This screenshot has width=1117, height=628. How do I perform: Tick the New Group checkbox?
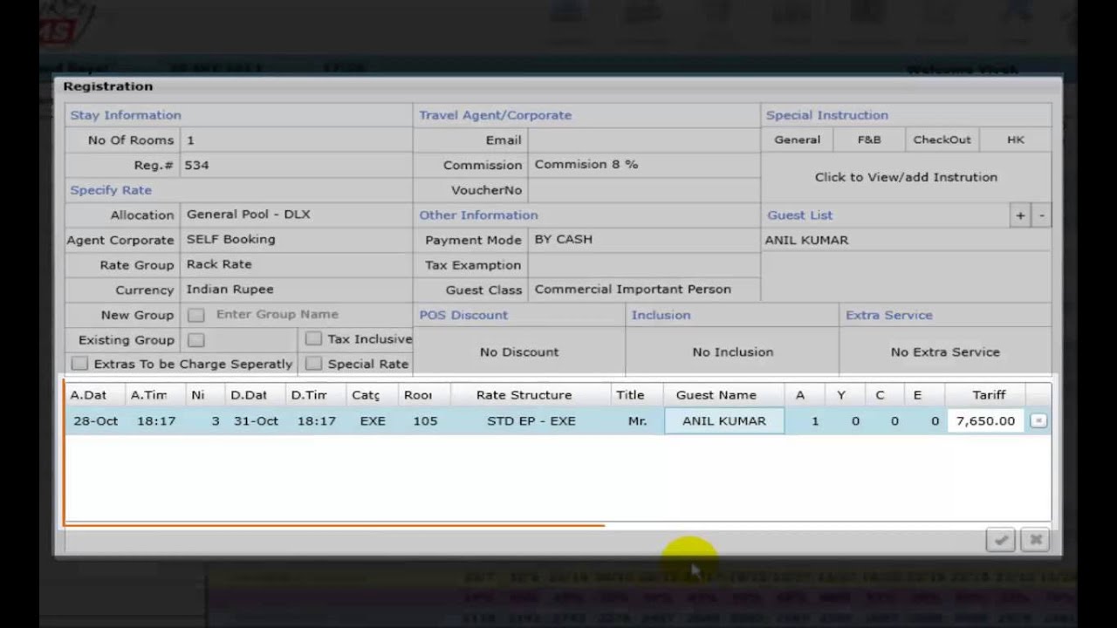pyautogui.click(x=196, y=315)
